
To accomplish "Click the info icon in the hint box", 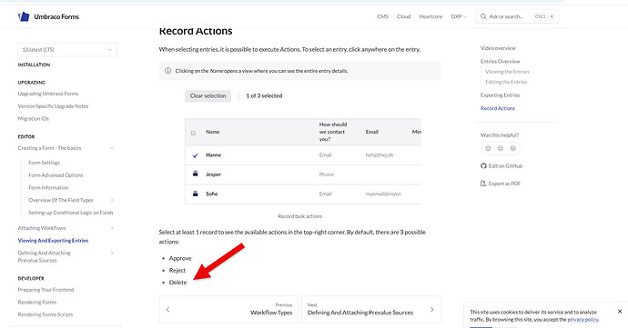I will click(x=167, y=71).
